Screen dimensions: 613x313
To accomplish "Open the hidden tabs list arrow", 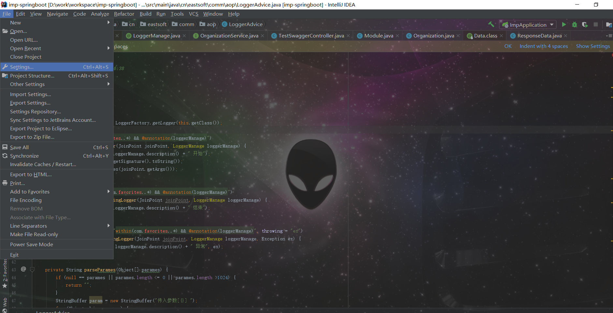I will click(609, 36).
